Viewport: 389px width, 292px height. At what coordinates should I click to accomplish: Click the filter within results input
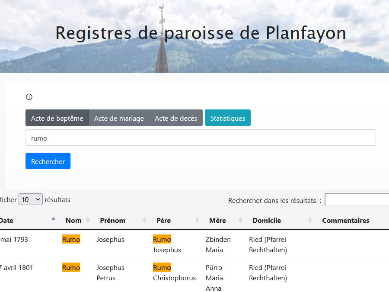click(357, 200)
